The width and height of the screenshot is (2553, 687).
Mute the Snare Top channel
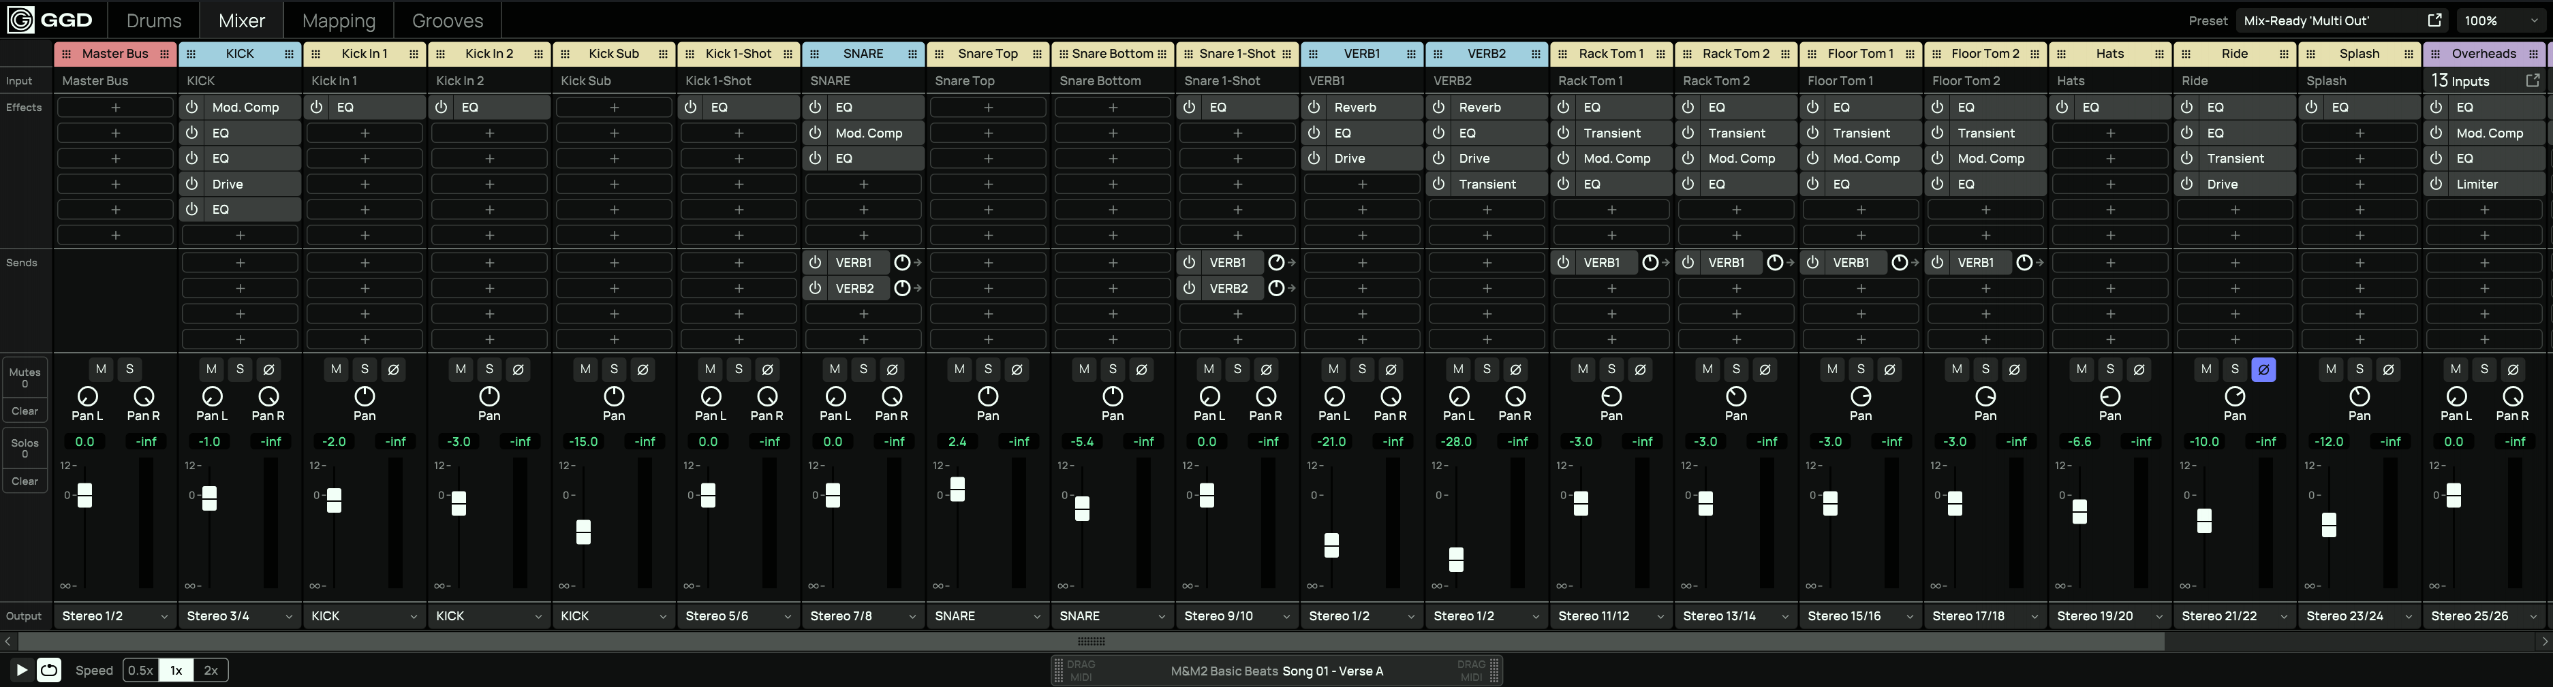pos(959,369)
